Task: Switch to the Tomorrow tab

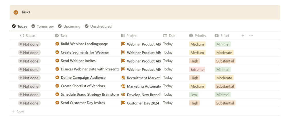Action: pyautogui.click(x=43, y=26)
